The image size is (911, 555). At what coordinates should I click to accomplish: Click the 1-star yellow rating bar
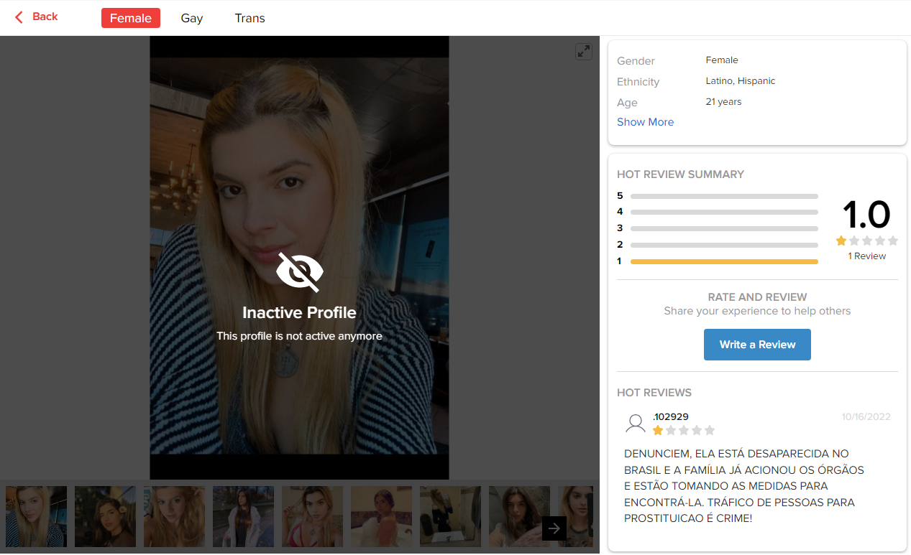pos(723,261)
